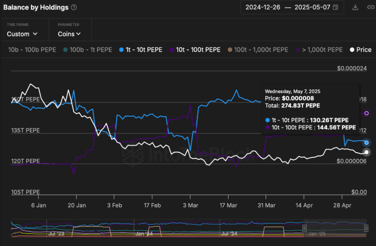Click the right handle of range navigator
Image resolution: width=376 pixels, height=246 pixels.
tap(366, 228)
